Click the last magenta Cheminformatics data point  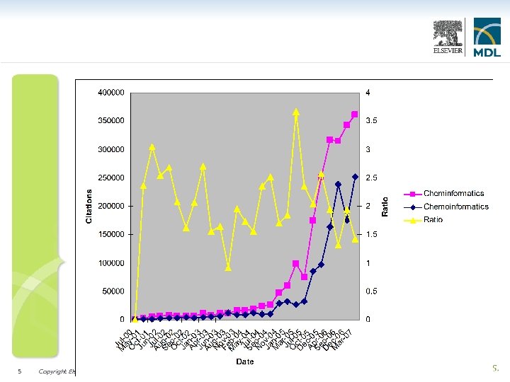(355, 115)
